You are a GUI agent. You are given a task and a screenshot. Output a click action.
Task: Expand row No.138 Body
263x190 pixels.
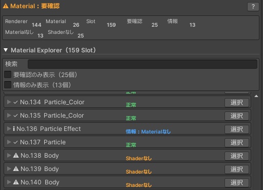[x=9, y=156]
